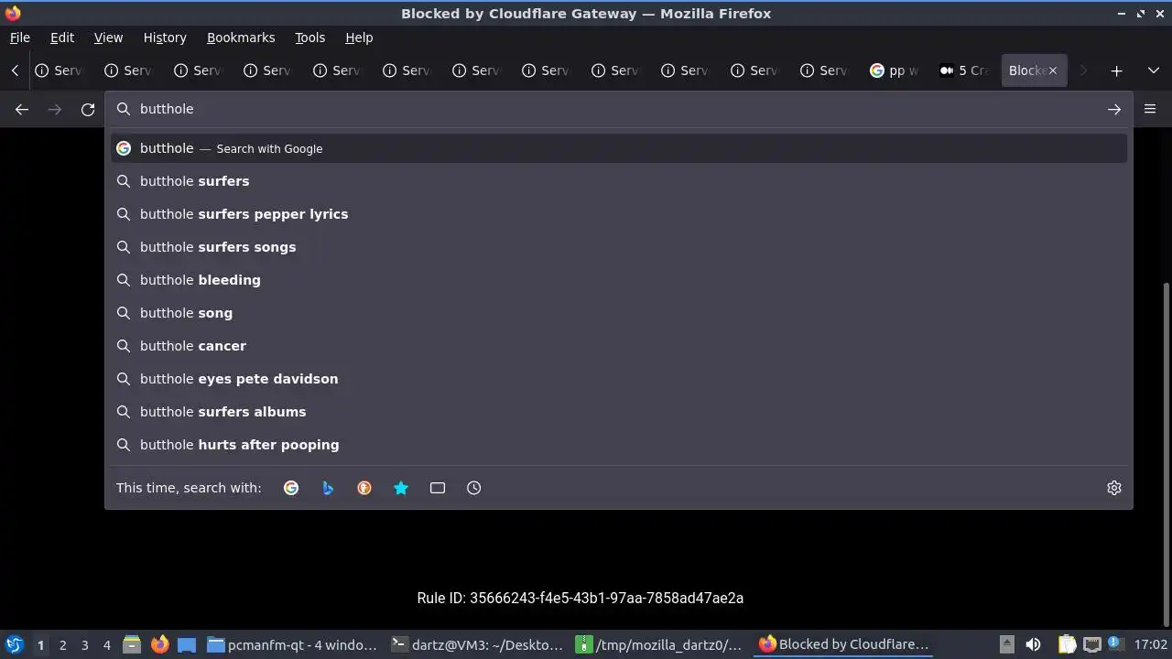Choose the 'bleeding' search suggestion
This screenshot has width=1172, height=659.
(x=619, y=280)
